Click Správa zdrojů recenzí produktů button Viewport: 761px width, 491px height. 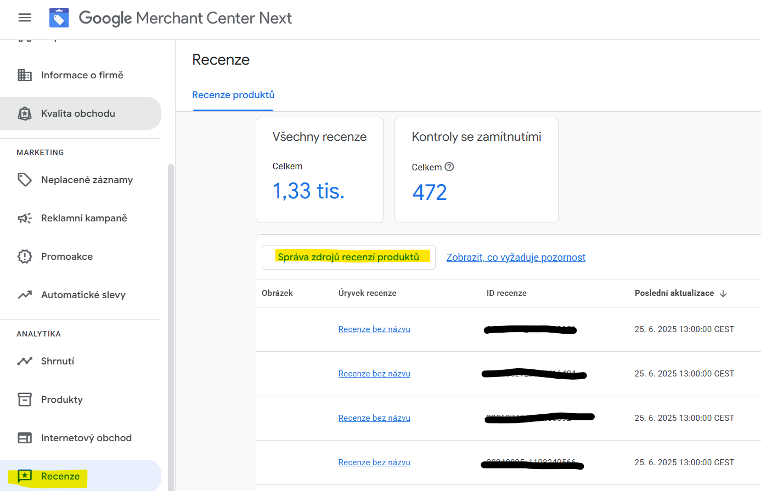click(348, 257)
